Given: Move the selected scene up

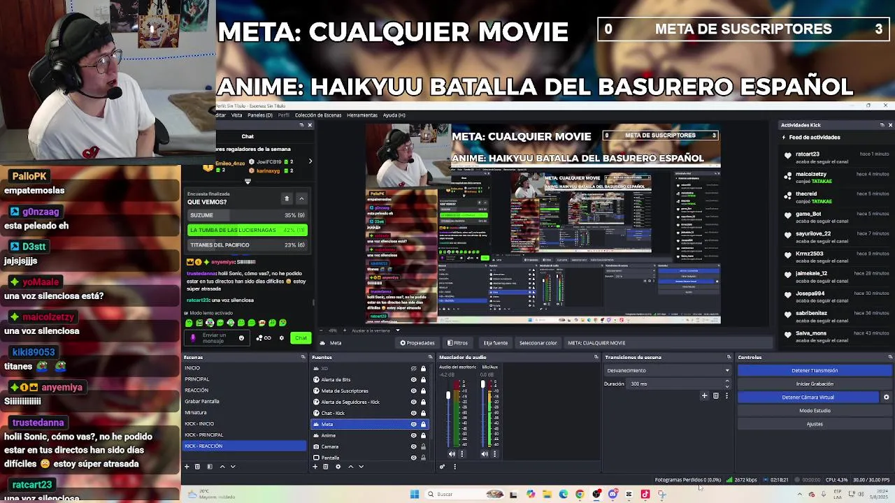Looking at the screenshot, I should click(x=222, y=466).
